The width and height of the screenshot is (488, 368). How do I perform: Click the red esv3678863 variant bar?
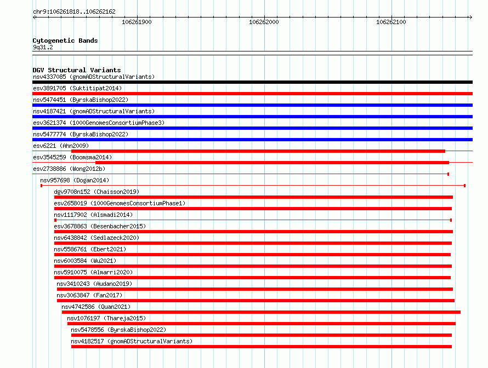pyautogui.click(x=253, y=232)
